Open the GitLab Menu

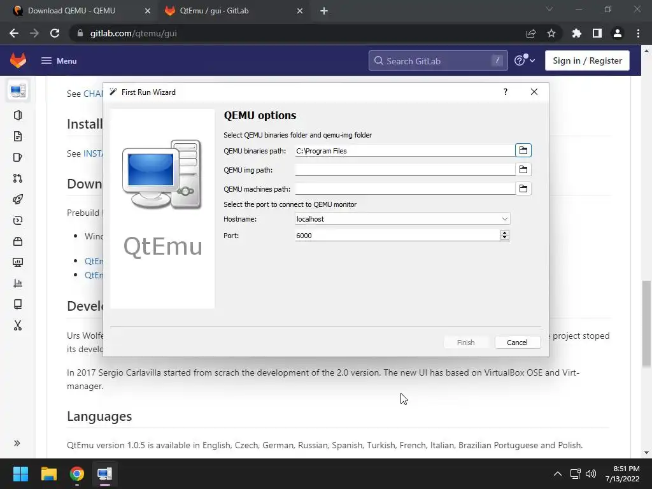(59, 60)
